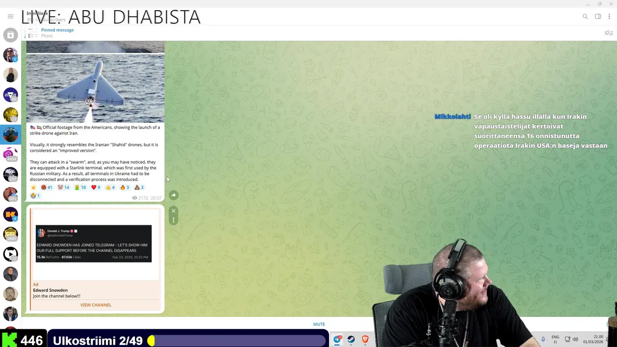Toggle the angry face reaction with 41
The width and height of the screenshot is (617, 347).
tap(47, 187)
